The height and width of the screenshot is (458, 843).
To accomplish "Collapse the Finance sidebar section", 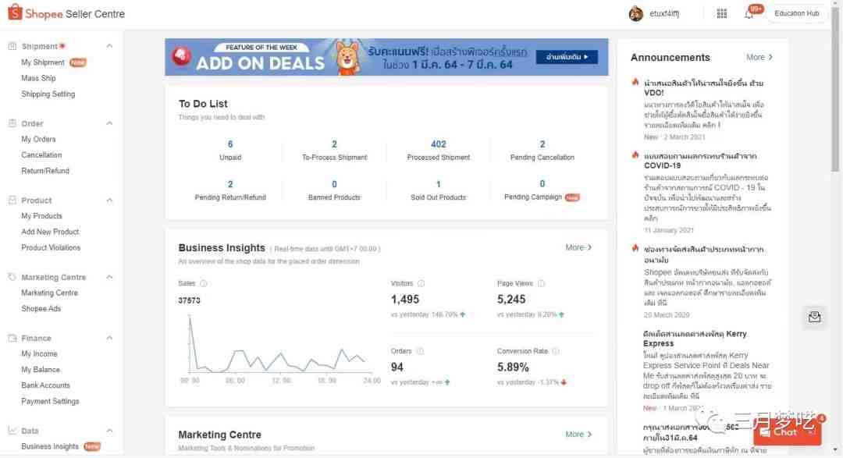I will (x=110, y=338).
